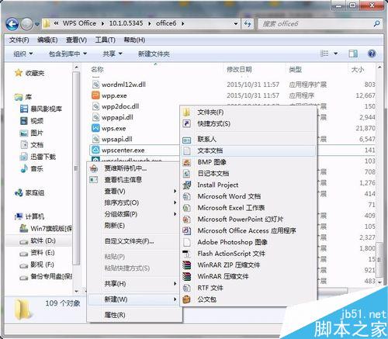Viewport: 388px width, 339px height.
Task: Click the search magnifier icon
Action: pos(376,24)
